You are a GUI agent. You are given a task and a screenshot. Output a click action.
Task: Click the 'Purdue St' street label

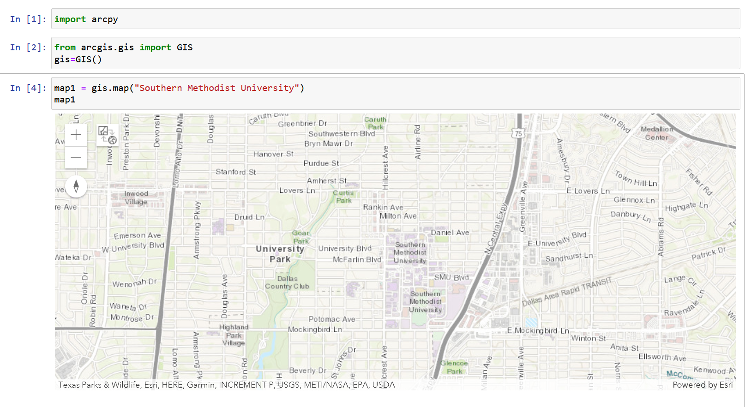pyautogui.click(x=321, y=163)
